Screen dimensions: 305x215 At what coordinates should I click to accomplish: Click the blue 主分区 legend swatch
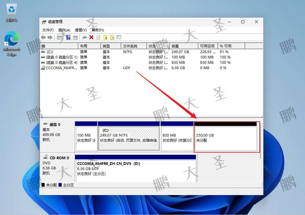[60, 185]
